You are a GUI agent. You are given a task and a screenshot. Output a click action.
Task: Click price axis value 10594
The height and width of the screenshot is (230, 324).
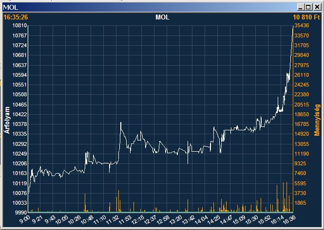tap(19, 75)
